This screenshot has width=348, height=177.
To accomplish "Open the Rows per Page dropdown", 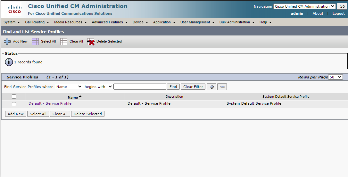I will pos(336,77).
